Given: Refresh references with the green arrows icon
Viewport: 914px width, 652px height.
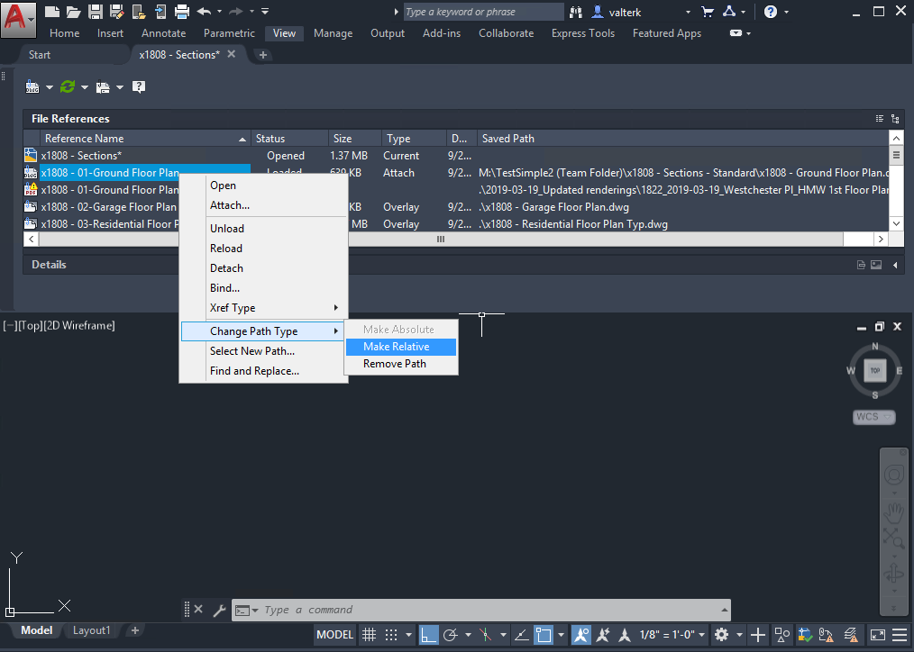Looking at the screenshot, I should 68,86.
